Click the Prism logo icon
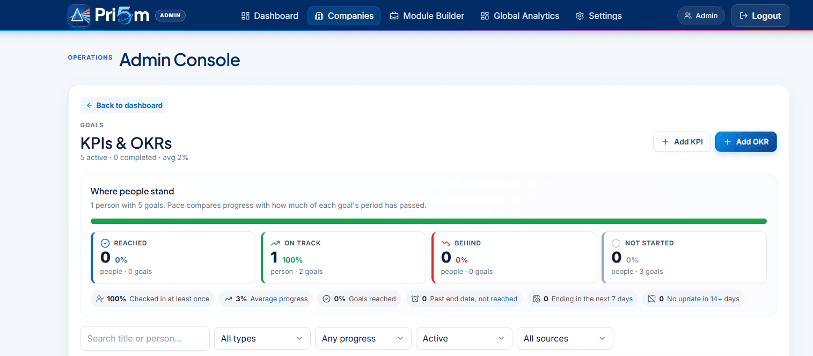Image resolution: width=813 pixels, height=356 pixels. click(x=79, y=16)
